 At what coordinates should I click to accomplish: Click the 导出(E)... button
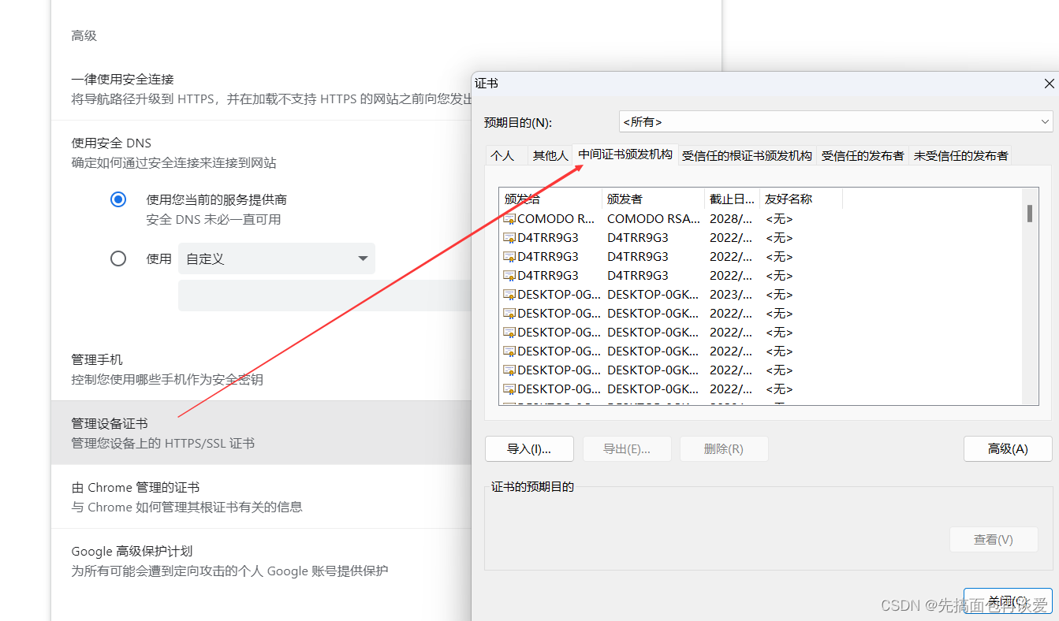coord(627,449)
